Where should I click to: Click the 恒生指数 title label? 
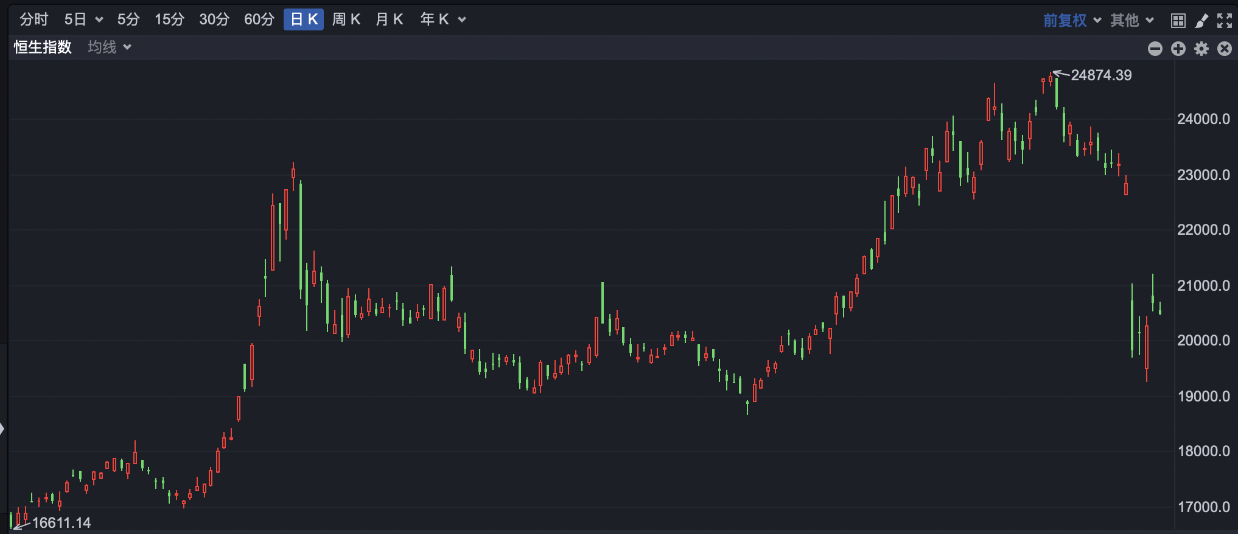pyautogui.click(x=43, y=47)
